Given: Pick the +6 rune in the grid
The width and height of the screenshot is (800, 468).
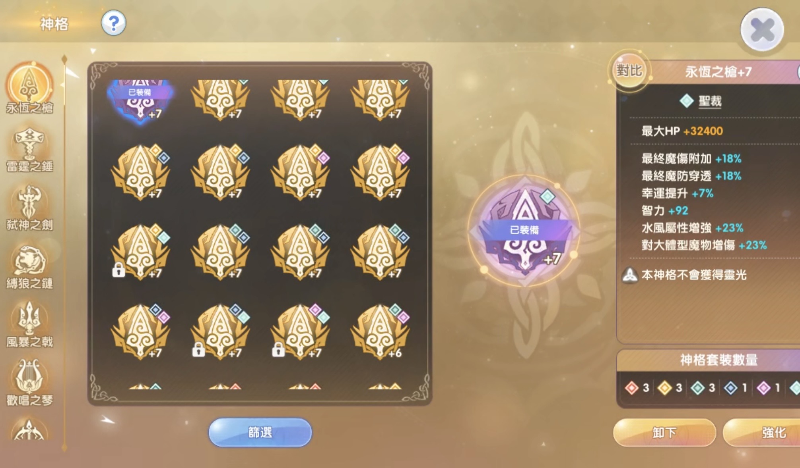Looking at the screenshot, I should tap(380, 331).
